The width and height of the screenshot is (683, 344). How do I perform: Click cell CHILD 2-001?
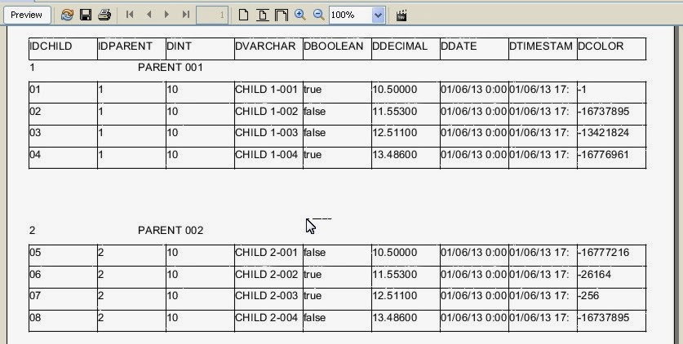(x=268, y=255)
